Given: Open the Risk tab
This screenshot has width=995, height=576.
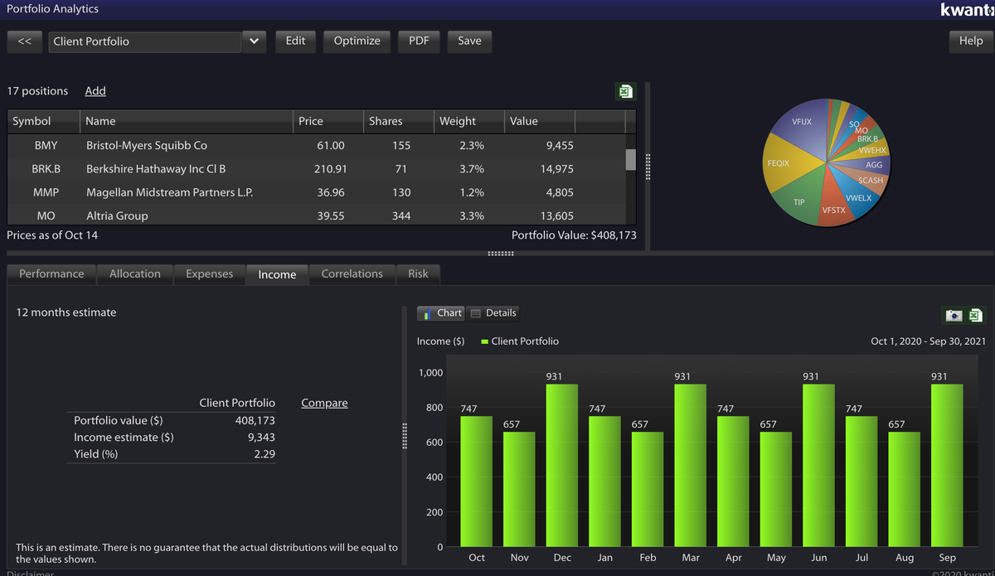Looking at the screenshot, I should (419, 273).
